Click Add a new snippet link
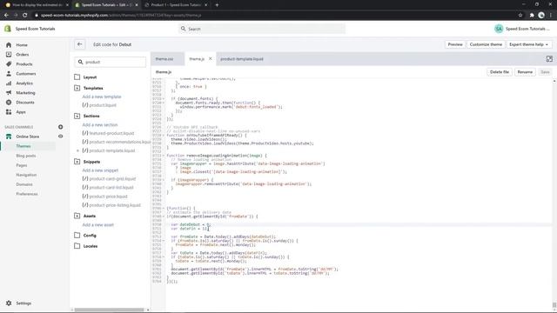This screenshot has width=557, height=313. point(100,170)
